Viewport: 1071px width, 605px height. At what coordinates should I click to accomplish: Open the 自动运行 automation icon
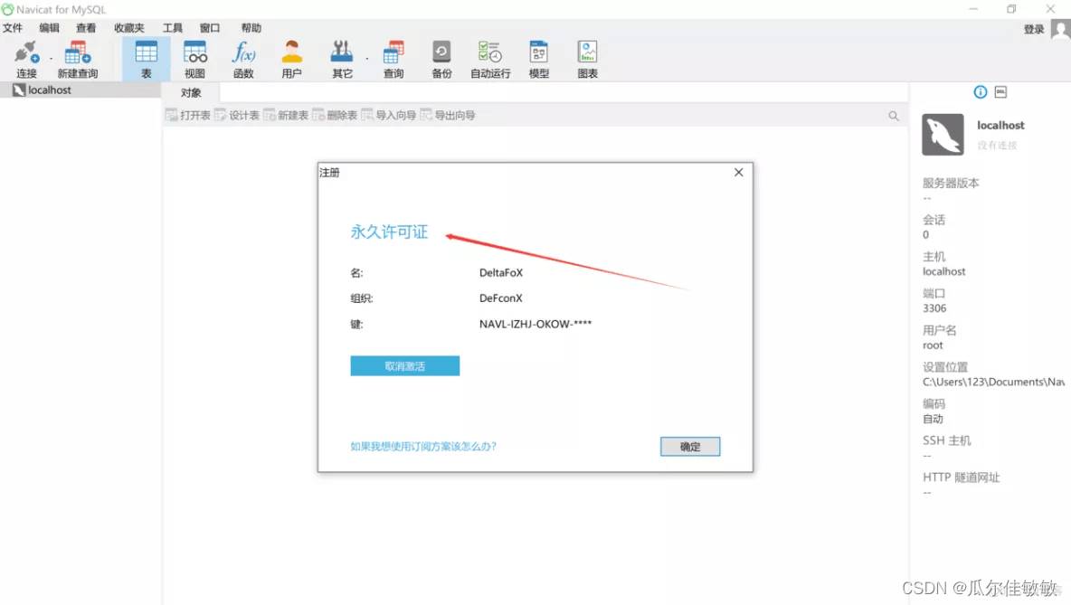[x=490, y=60]
